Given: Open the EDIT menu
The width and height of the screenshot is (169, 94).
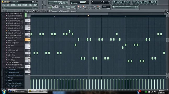Looking at the screenshot, I should (8, 5).
